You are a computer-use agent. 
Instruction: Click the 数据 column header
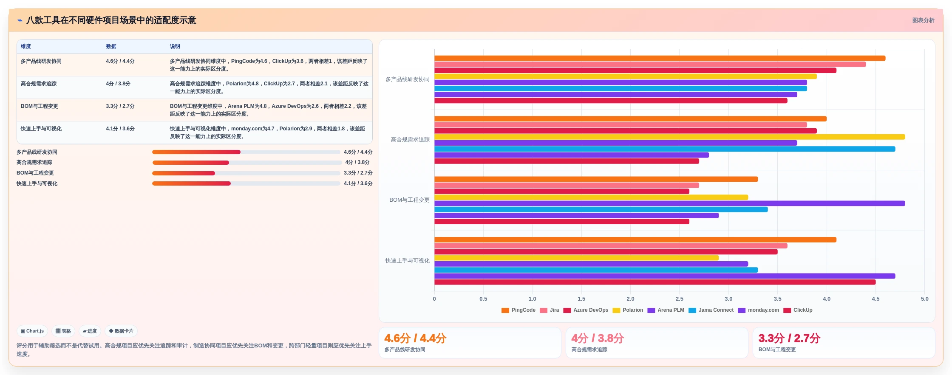pyautogui.click(x=111, y=47)
